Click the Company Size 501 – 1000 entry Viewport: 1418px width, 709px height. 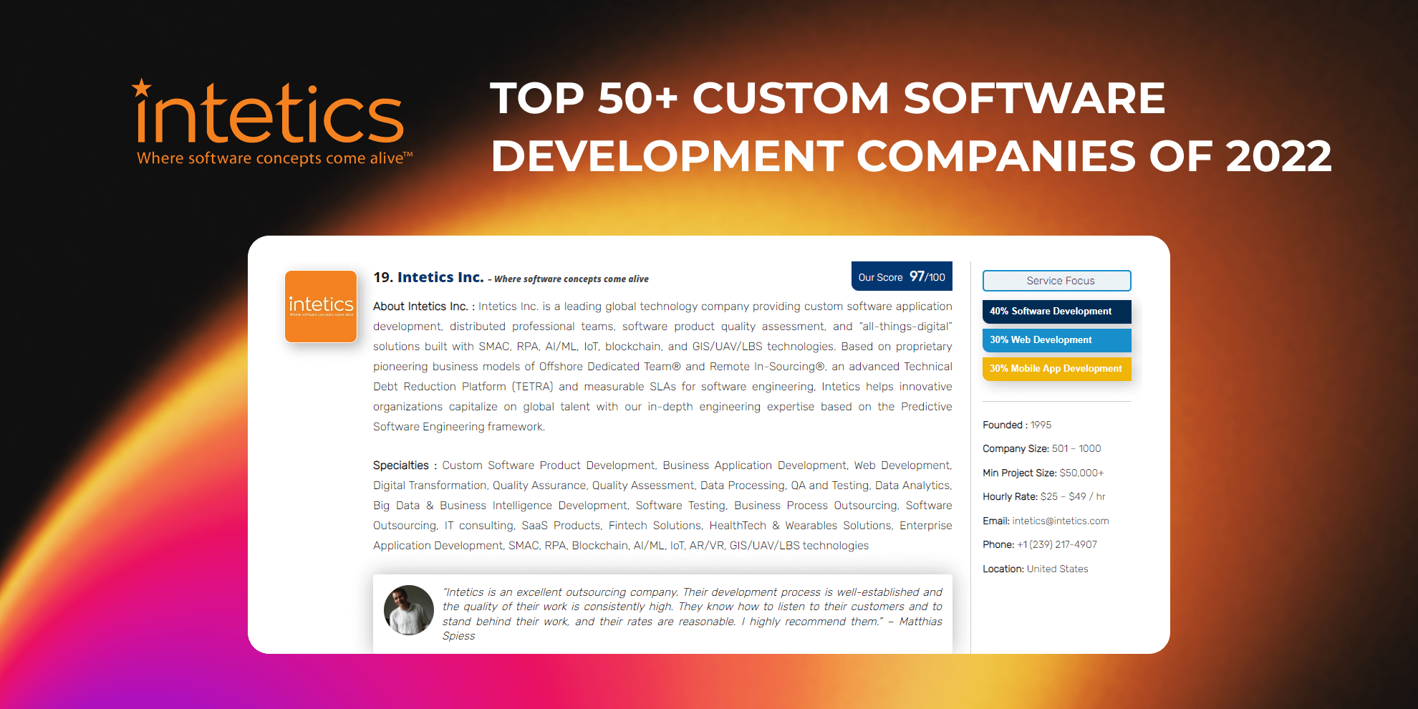[x=1041, y=448]
